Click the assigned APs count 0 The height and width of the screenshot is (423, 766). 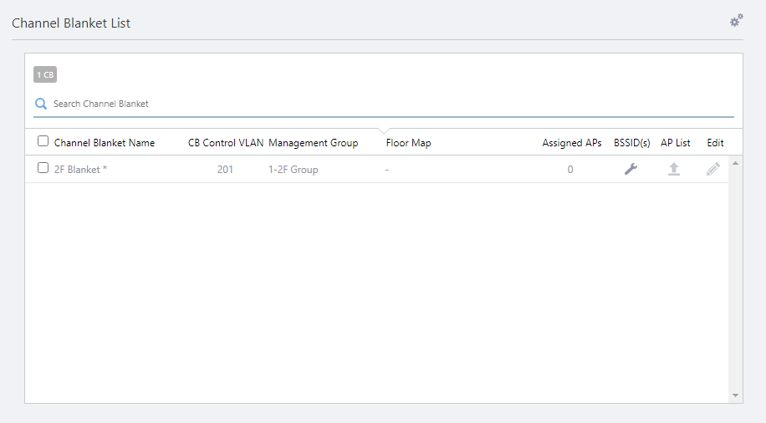[570, 170]
